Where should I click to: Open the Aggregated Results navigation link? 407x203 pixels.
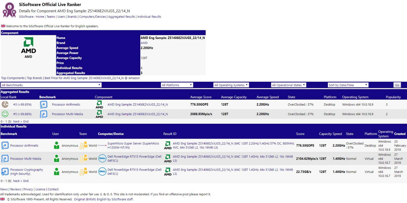(x=121, y=17)
